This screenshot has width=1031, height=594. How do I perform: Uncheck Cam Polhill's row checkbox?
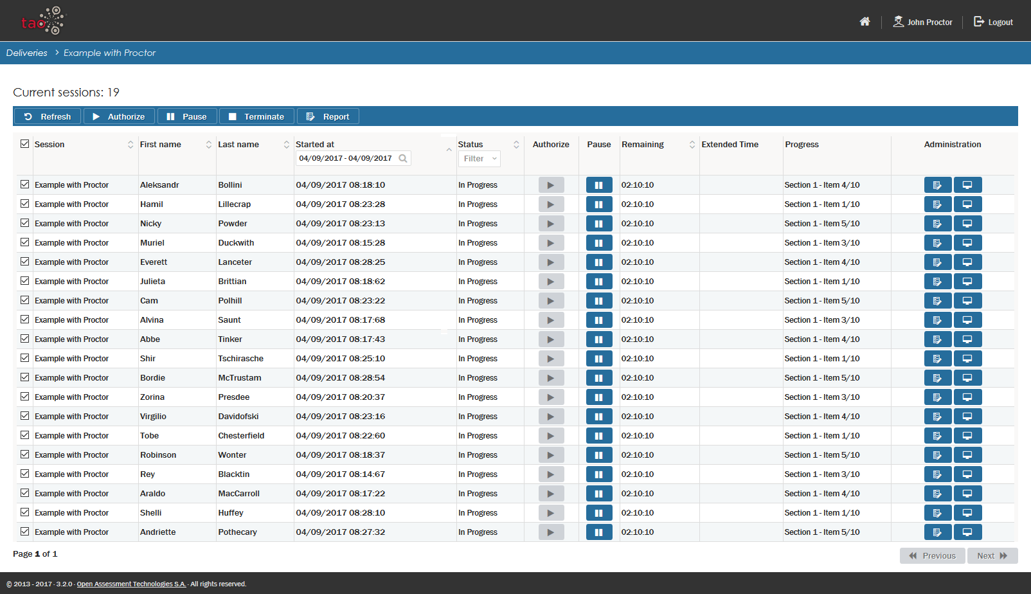click(24, 300)
